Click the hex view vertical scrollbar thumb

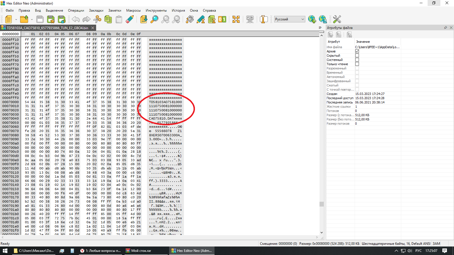point(321,204)
